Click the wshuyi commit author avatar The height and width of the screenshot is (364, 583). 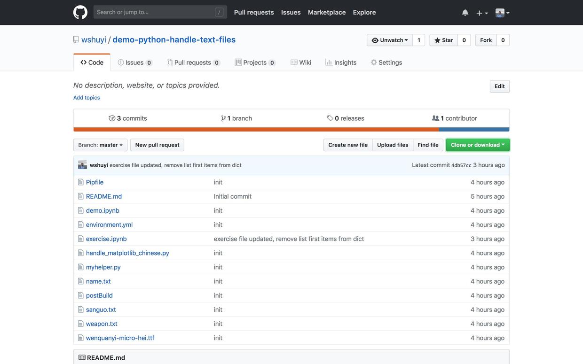tap(82, 165)
